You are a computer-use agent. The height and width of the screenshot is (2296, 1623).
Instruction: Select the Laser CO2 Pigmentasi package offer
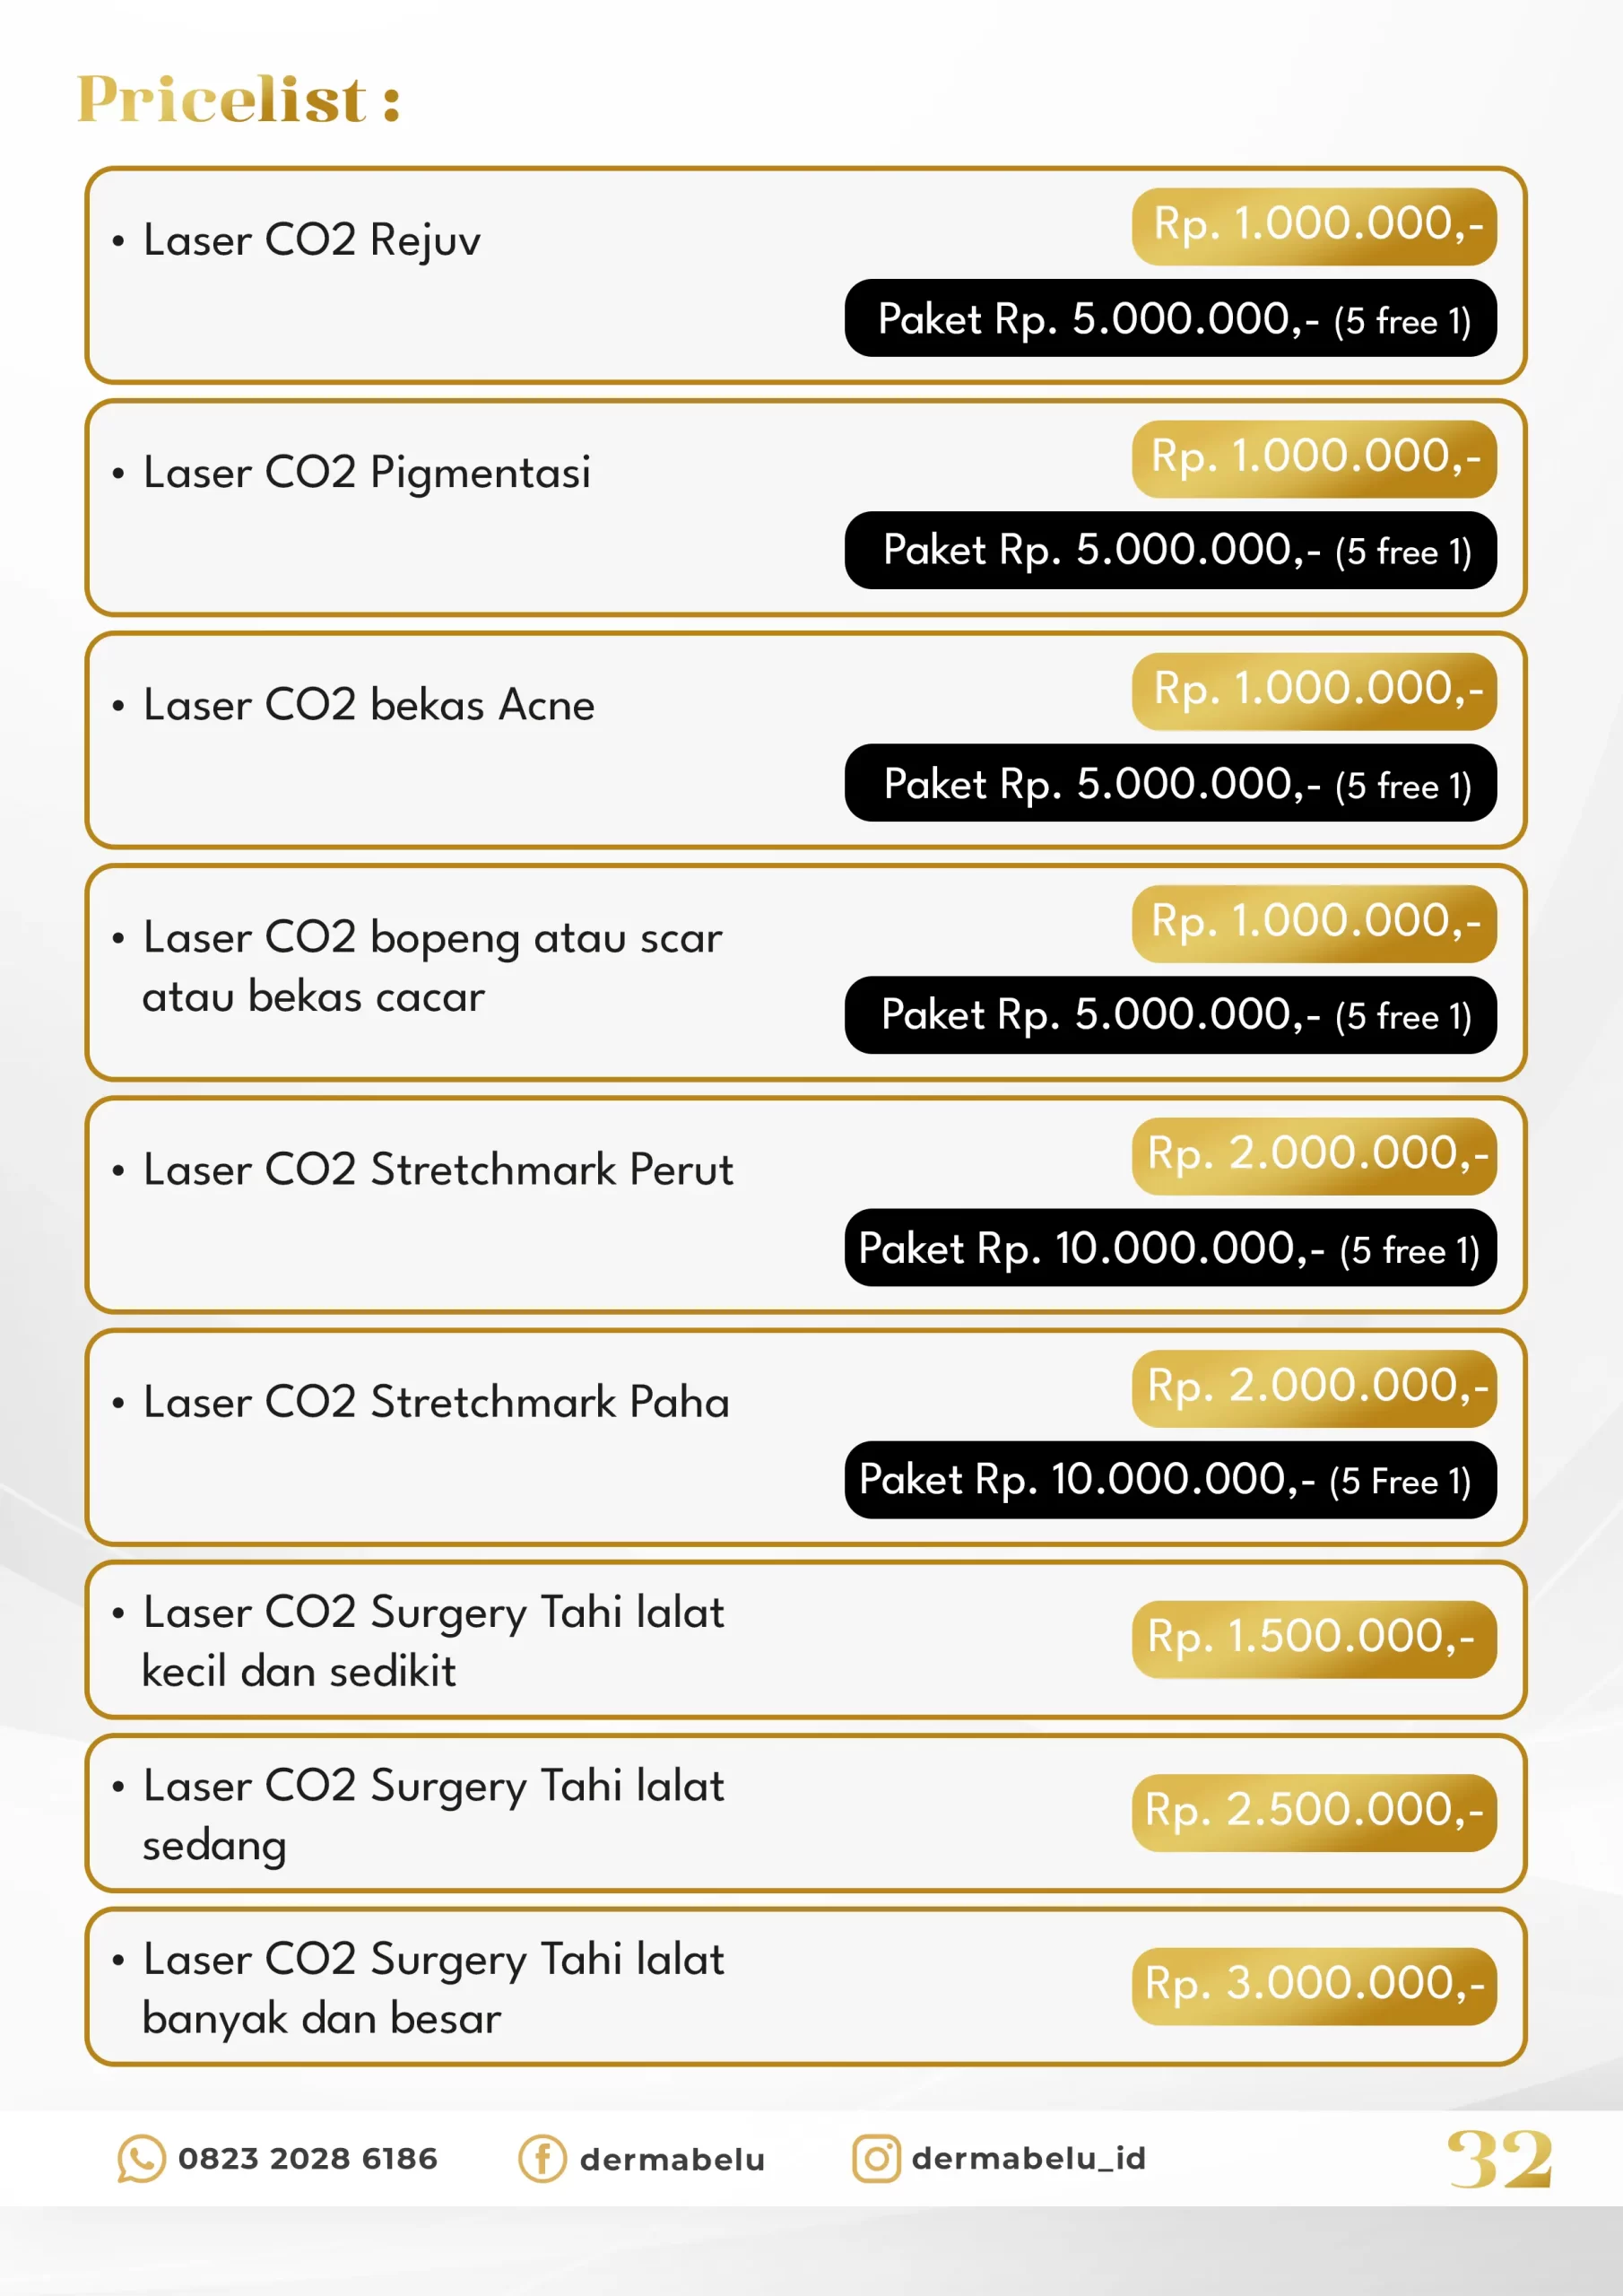(x=1170, y=550)
